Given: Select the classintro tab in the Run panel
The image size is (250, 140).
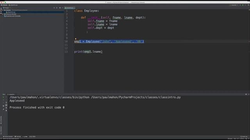Looking at the screenshot, I should click(11, 94).
